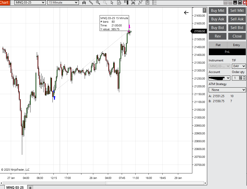Click the zoom out magnifier icon

coord(105,3)
